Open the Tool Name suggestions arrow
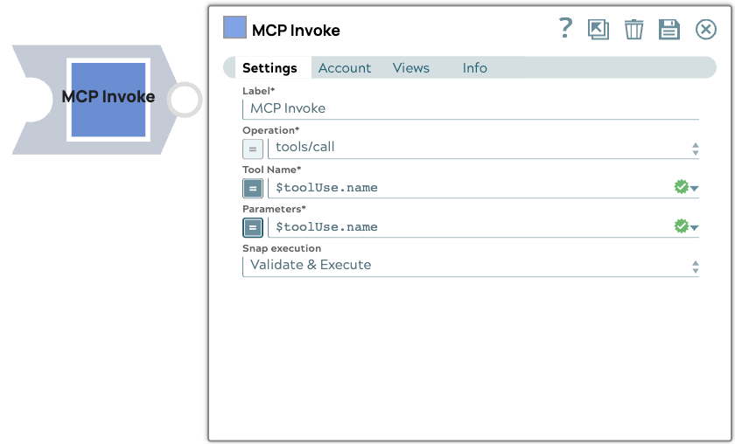Image resolution: width=735 pixels, height=444 pixels. [x=695, y=189]
